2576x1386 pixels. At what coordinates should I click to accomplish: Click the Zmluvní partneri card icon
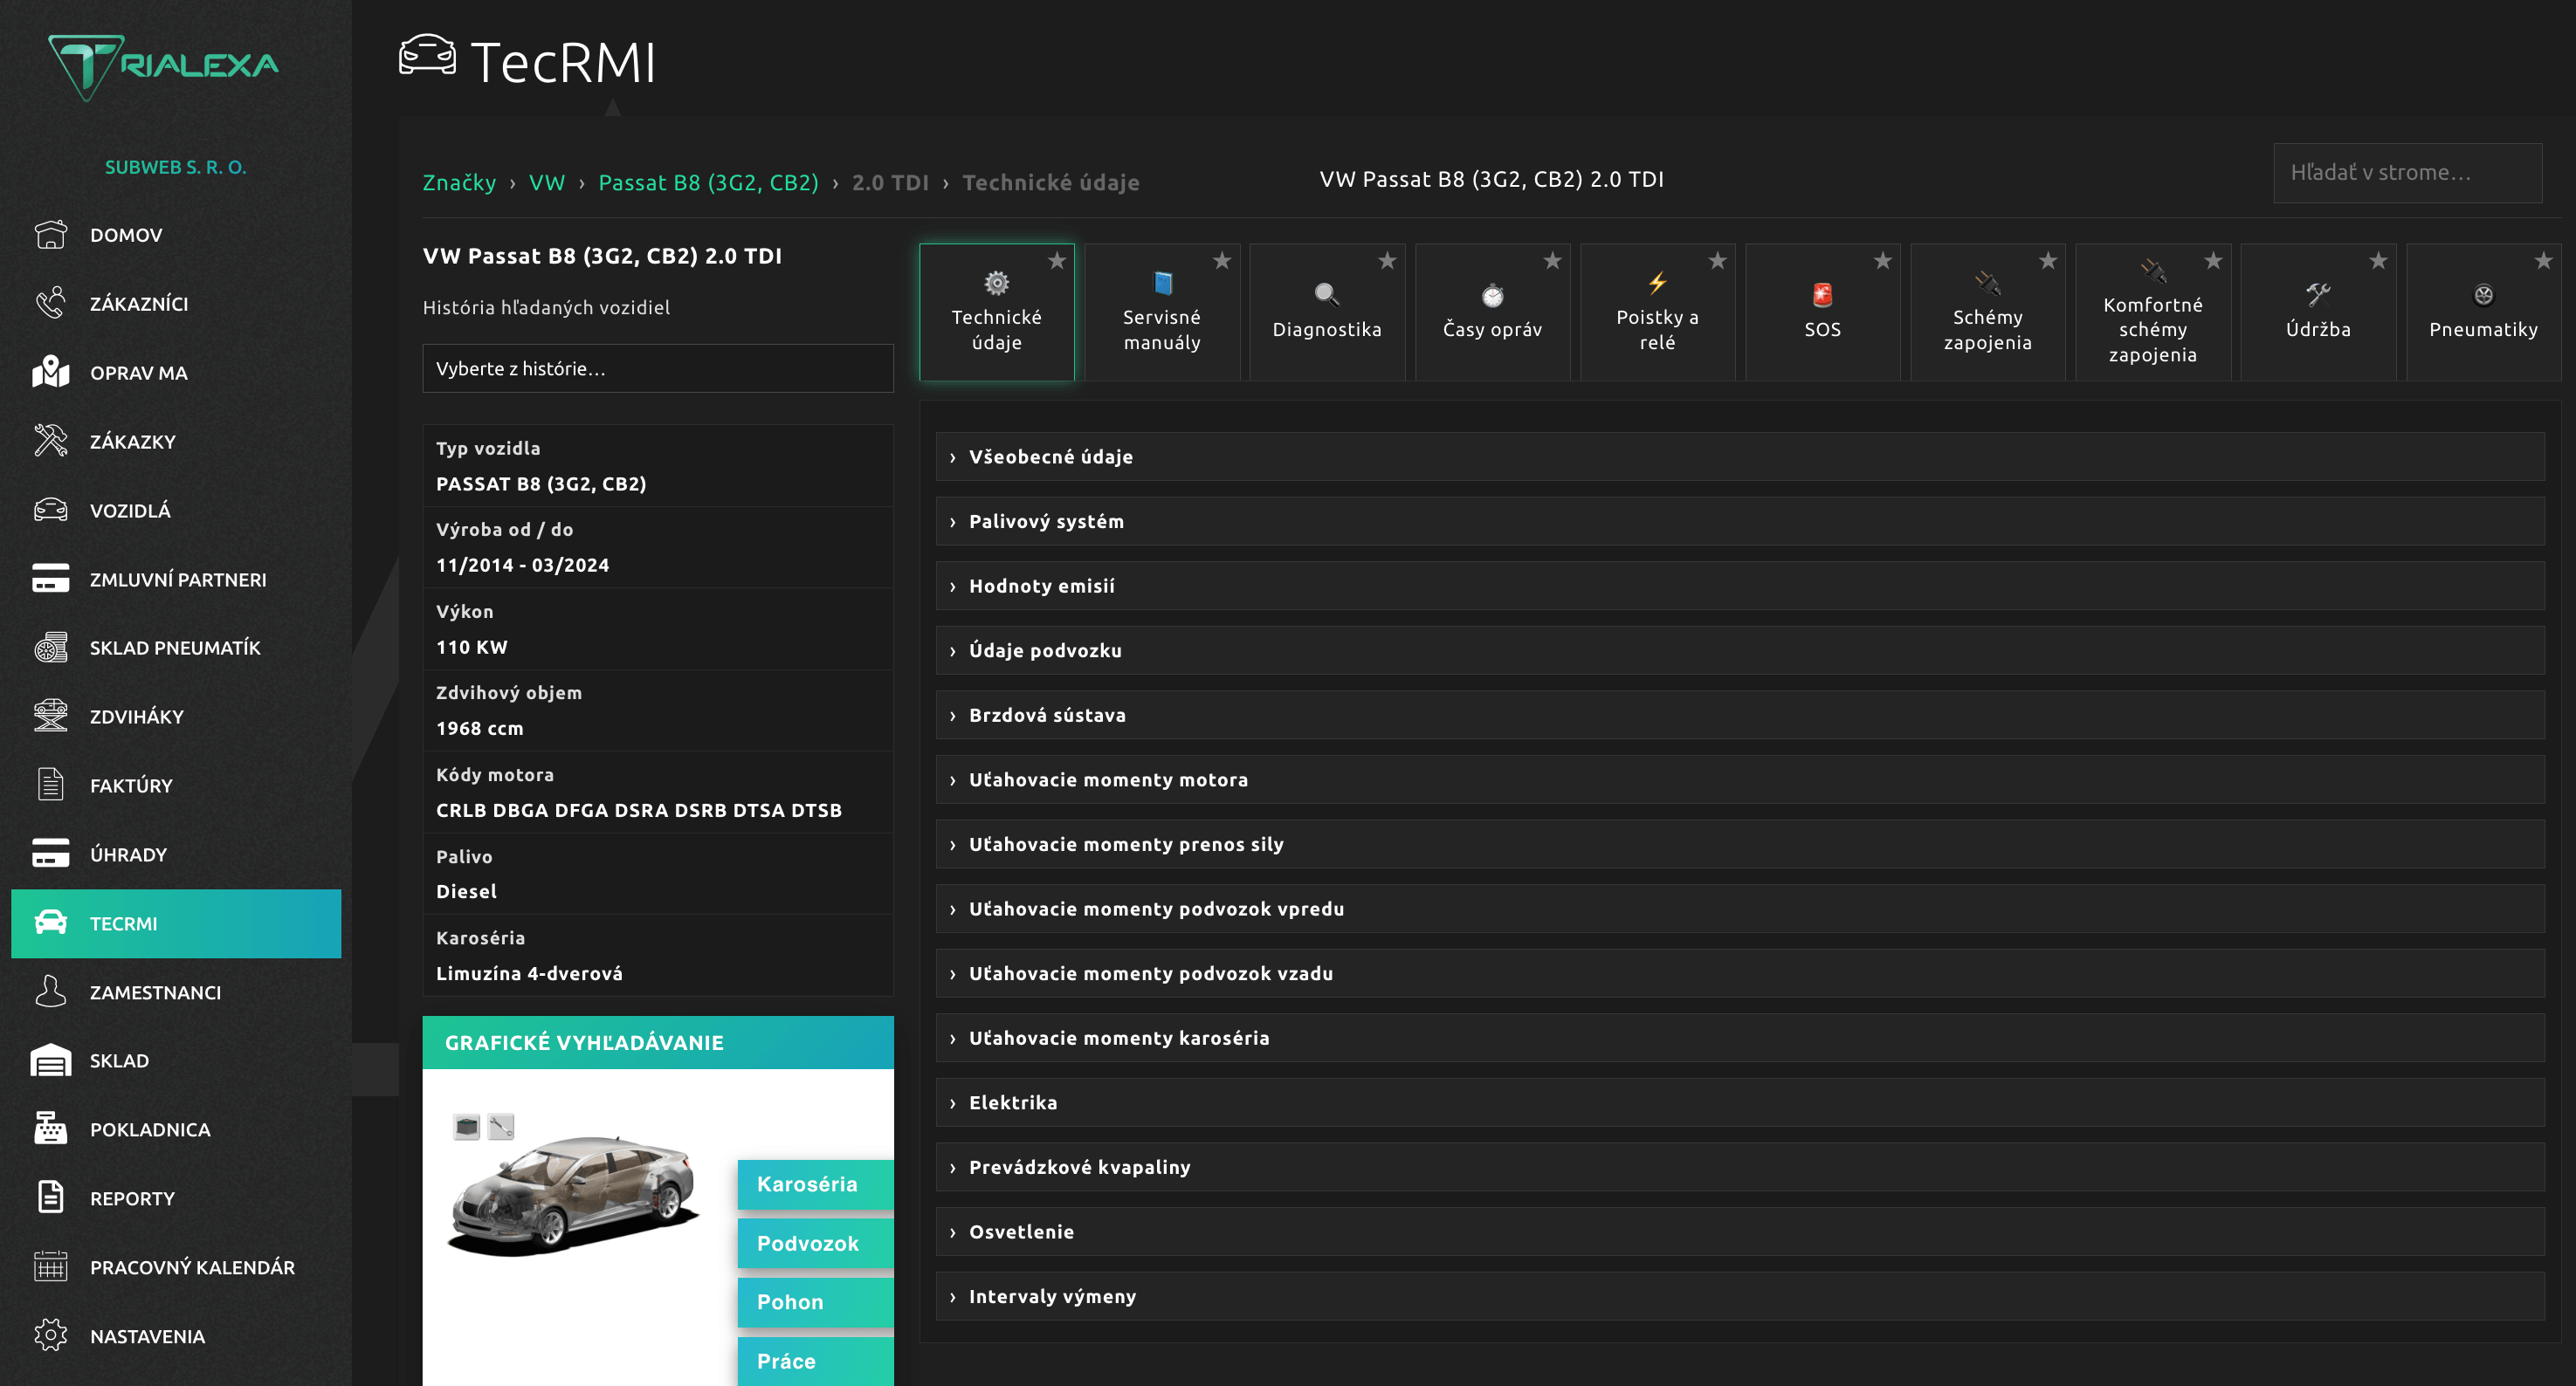[50, 579]
